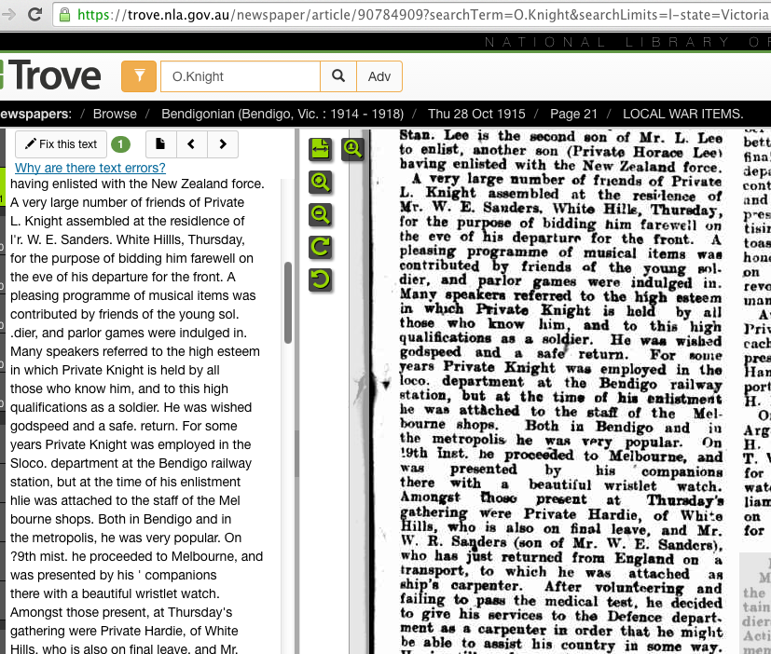Click line 'qualifications as a soldier. He was wished'
Image resolution: width=771 pixels, height=654 pixels.
click(x=131, y=408)
